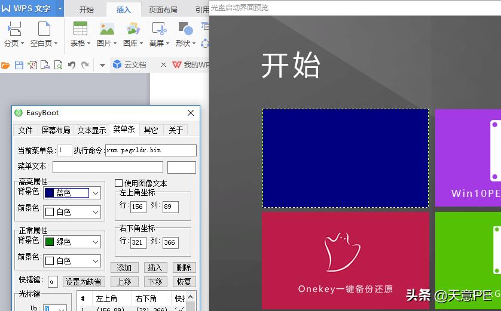Click the EasyBoot green globe title icon
Viewport: 501px width, 311px height.
point(19,113)
